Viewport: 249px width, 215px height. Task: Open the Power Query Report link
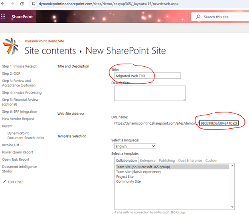(18, 152)
